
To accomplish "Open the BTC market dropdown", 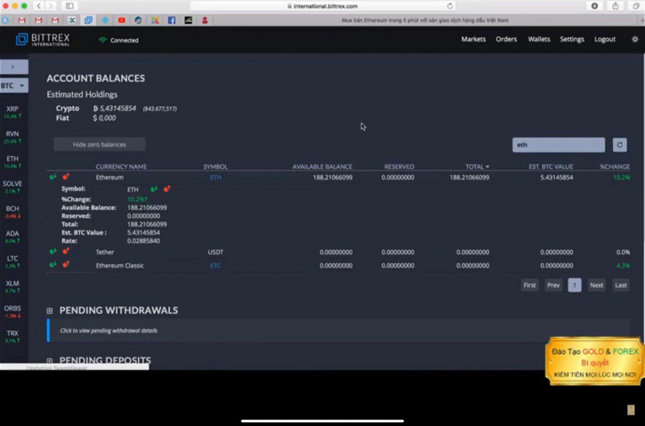I will tap(14, 85).
